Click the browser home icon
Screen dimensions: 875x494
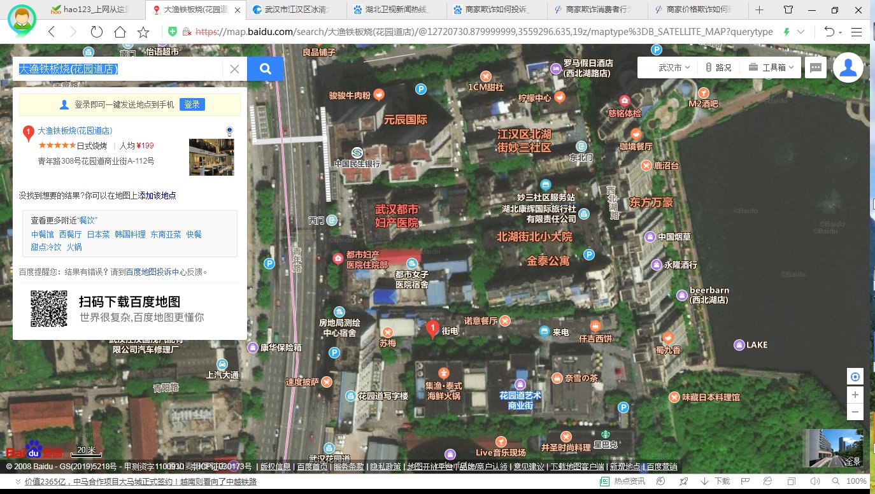[x=120, y=32]
